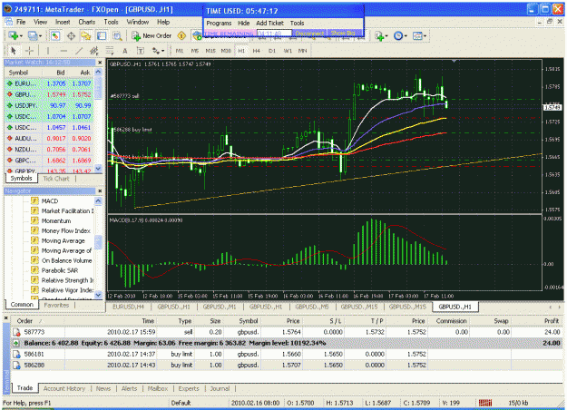Click the Disconnect button
The width and height of the screenshot is (567, 410).
pos(309,34)
